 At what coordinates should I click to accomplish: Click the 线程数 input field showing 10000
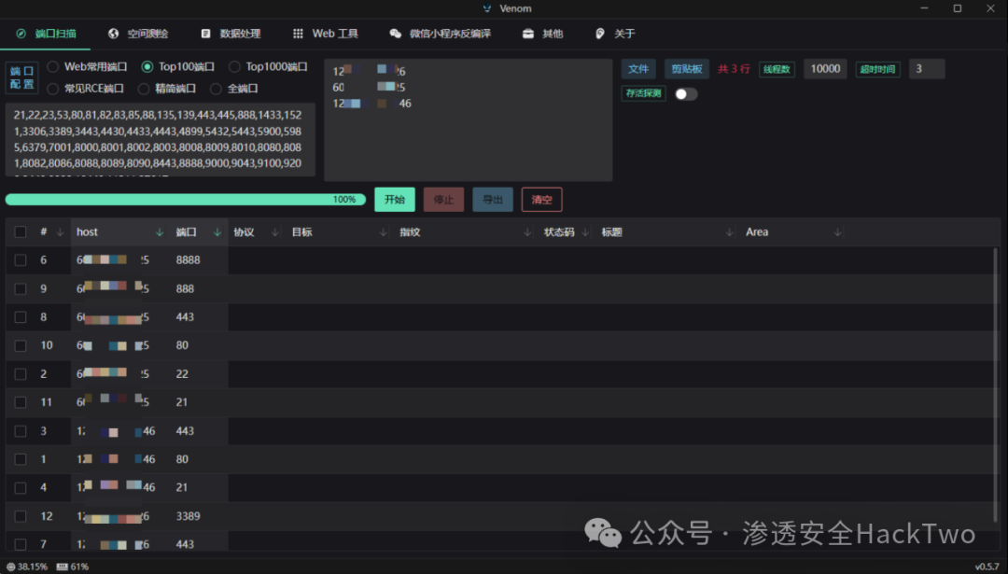(x=825, y=69)
